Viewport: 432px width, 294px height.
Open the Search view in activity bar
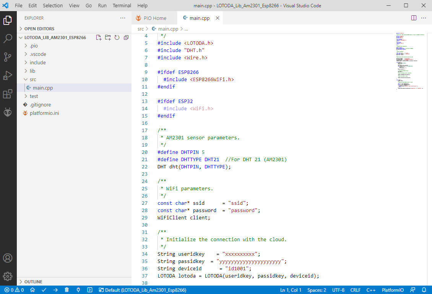tap(8, 38)
